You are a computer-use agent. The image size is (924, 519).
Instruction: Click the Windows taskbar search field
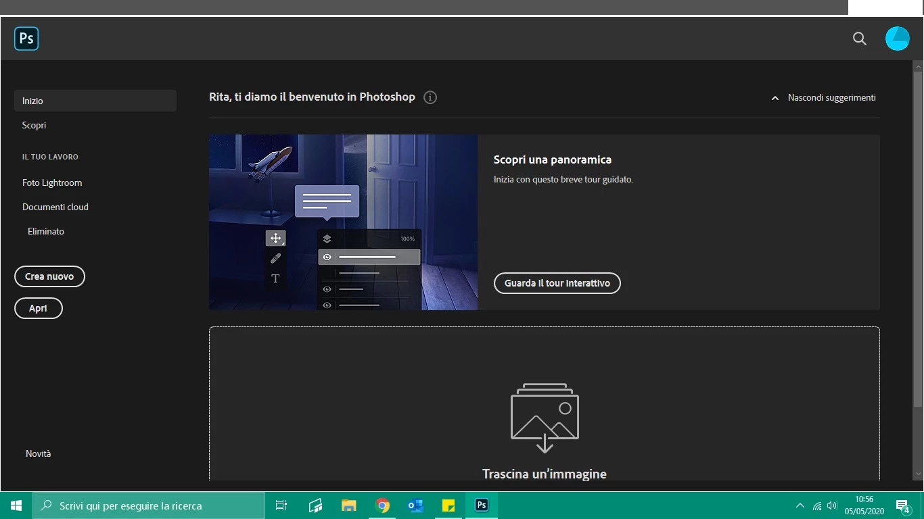(149, 505)
